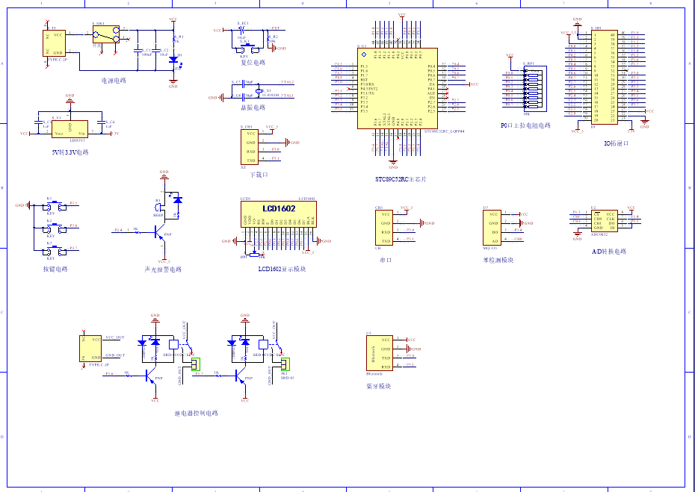The image size is (695, 492).
Task: Click the K1 push button in key circuit
Action: coord(55,206)
